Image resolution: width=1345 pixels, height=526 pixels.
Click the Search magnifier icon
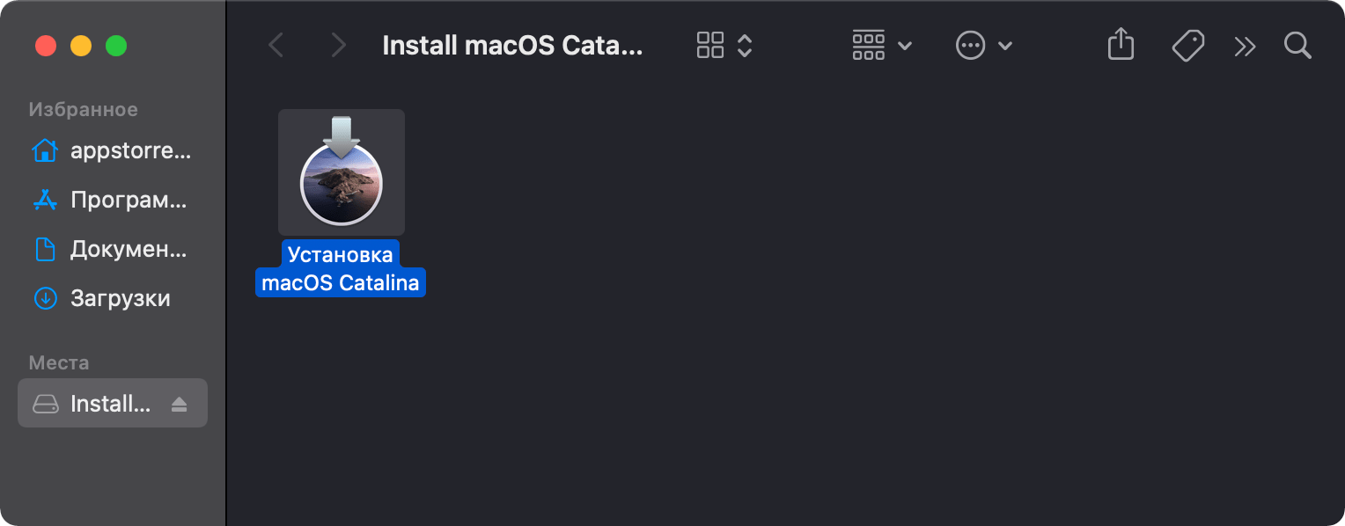pos(1297,45)
